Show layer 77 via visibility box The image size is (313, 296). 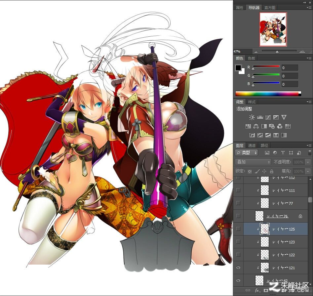coord(238,203)
